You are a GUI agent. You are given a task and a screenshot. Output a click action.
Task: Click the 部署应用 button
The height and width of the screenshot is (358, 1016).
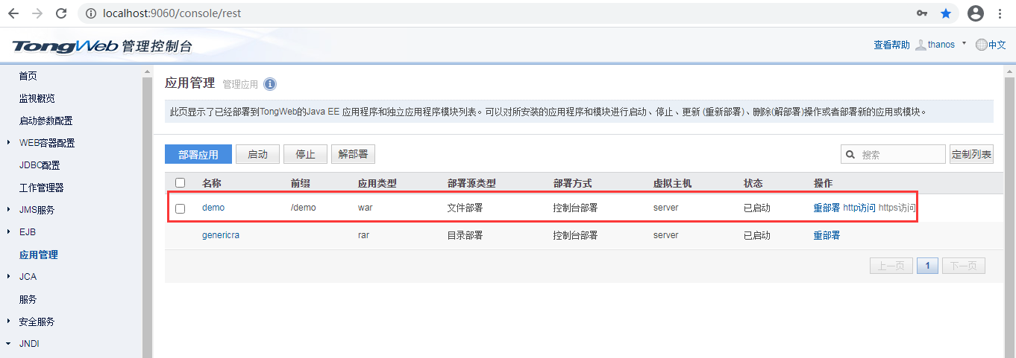[198, 154]
